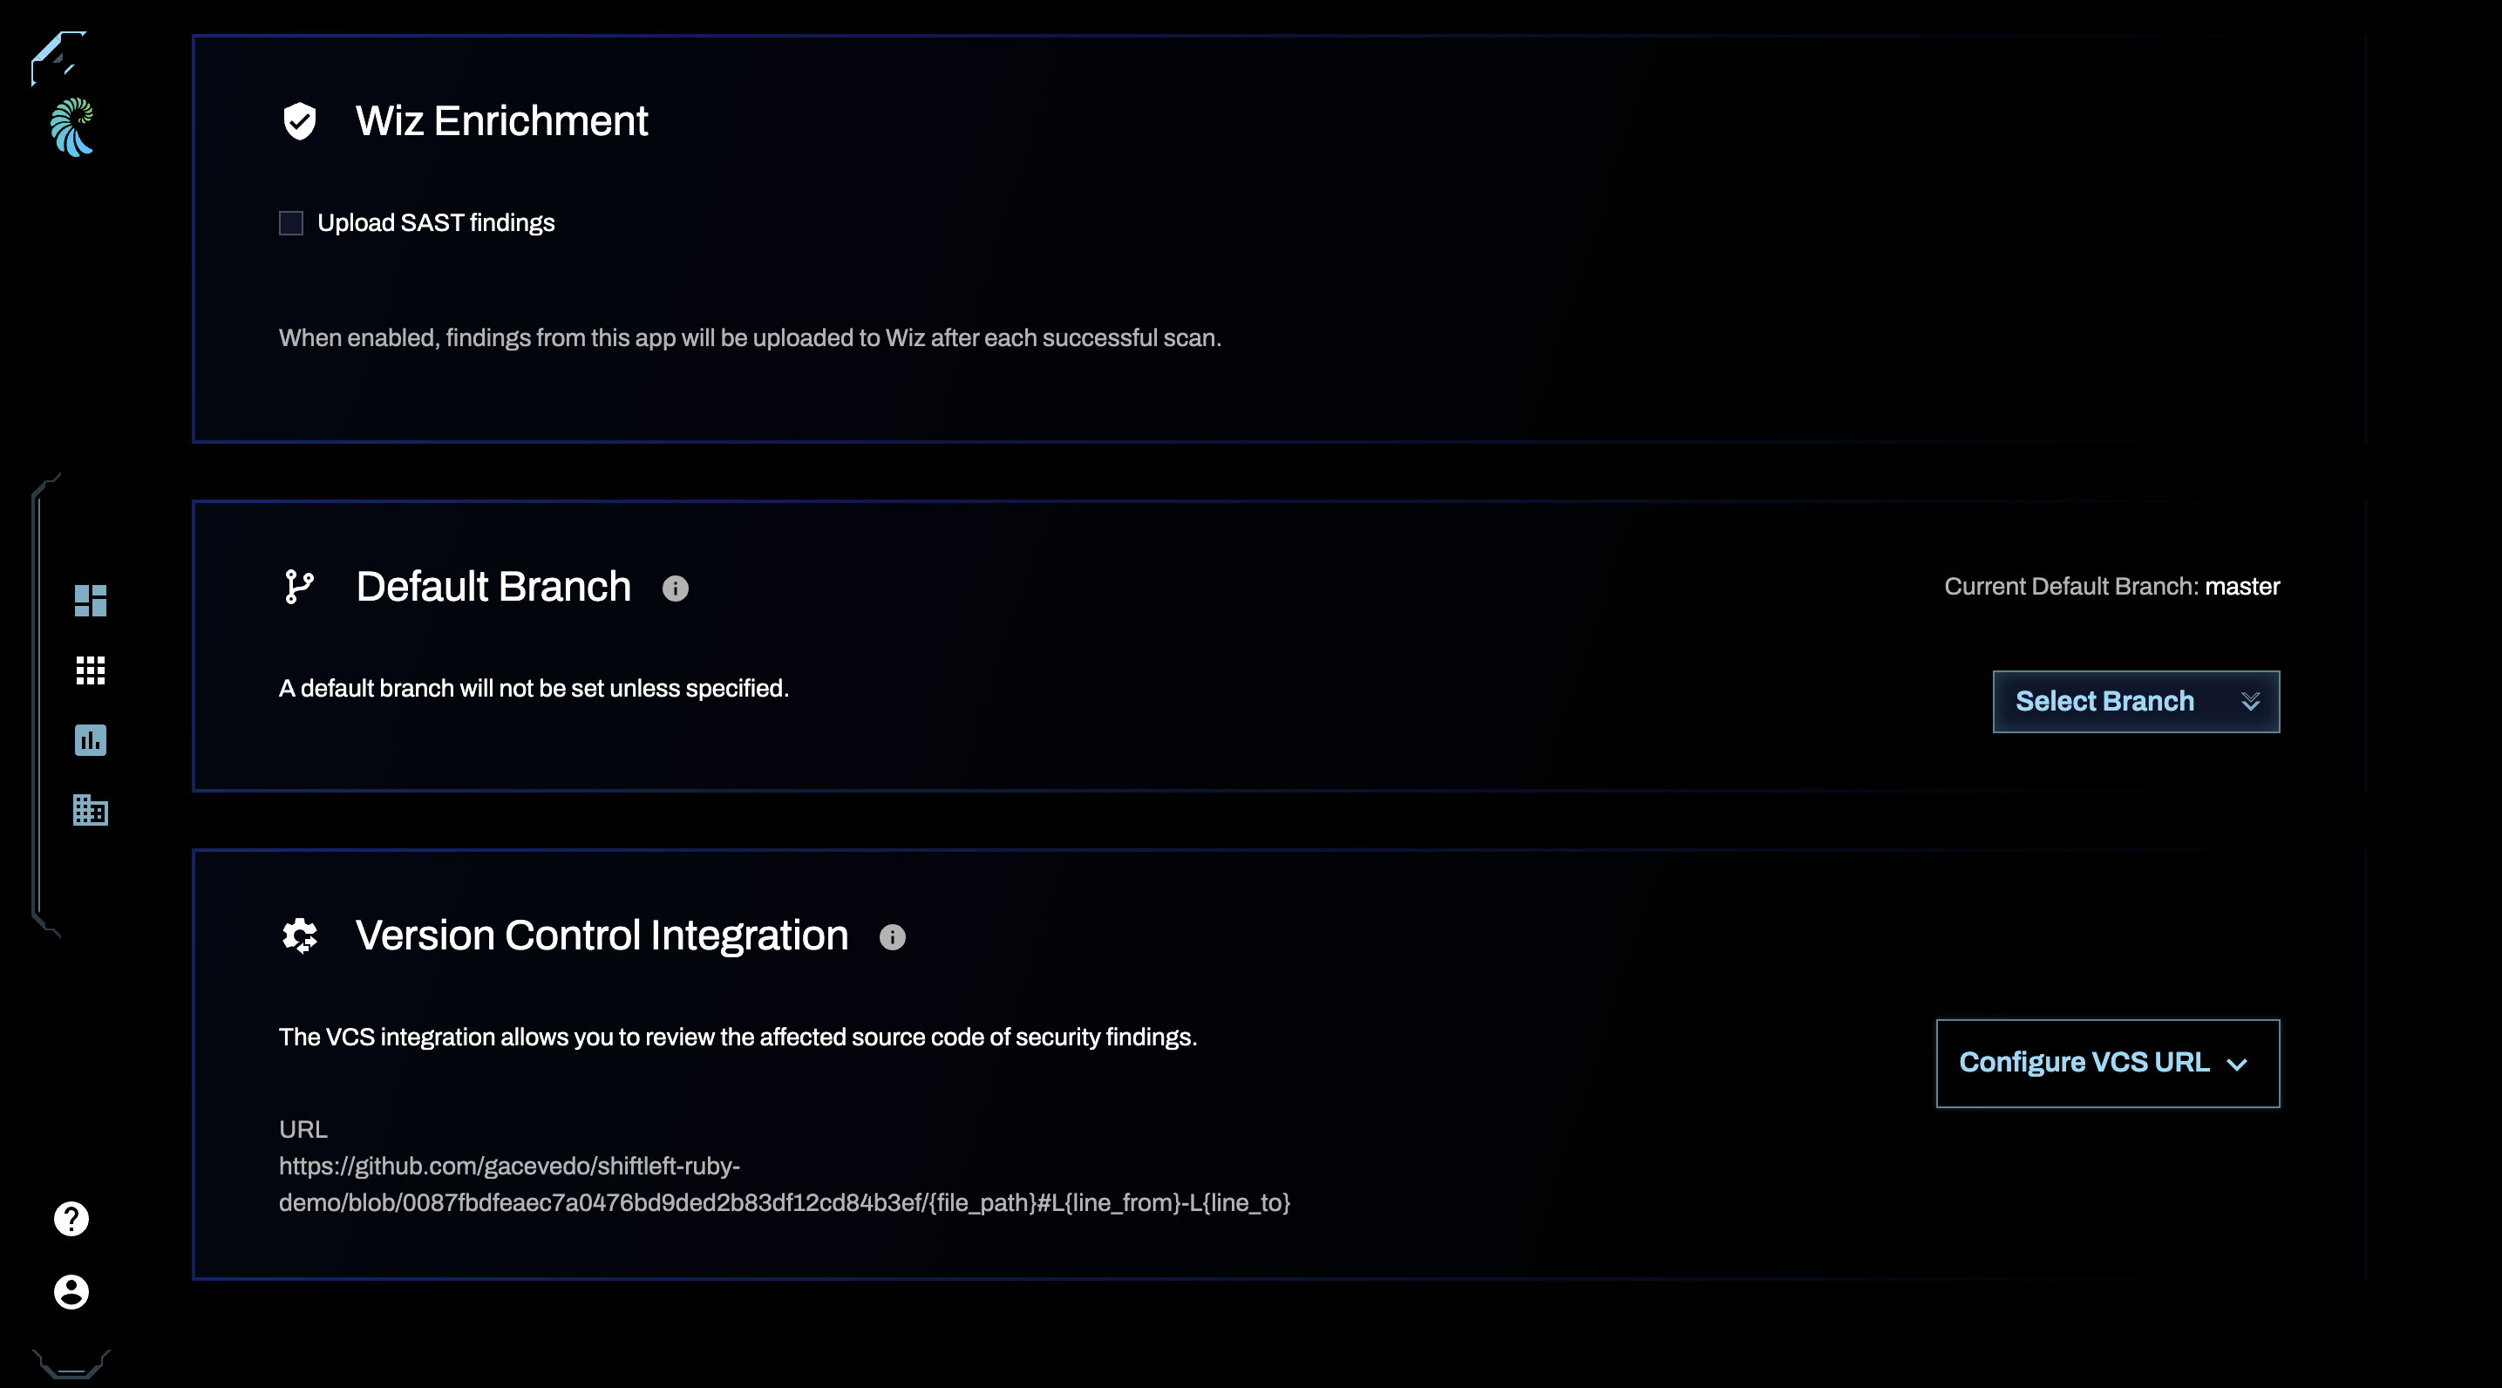Open the bar chart reports icon
Screen dimensions: 2502x1388
(x=89, y=742)
